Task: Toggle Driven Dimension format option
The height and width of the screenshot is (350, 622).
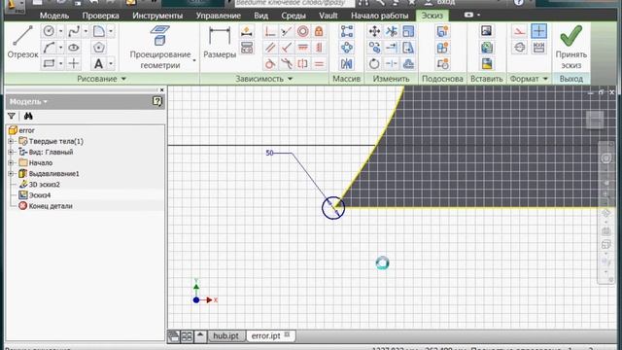Action: pyautogui.click(x=538, y=48)
